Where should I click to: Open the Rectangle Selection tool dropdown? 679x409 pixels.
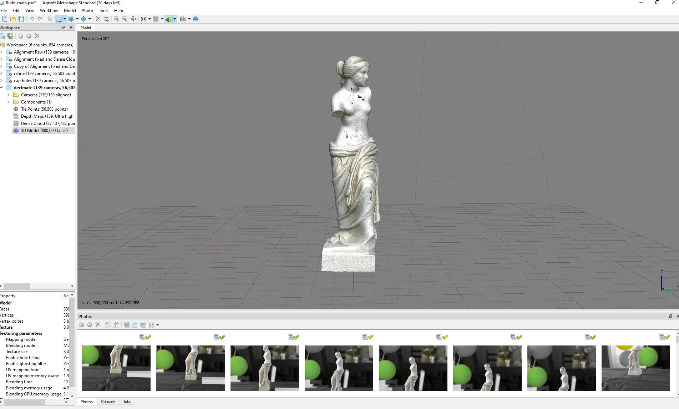65,19
